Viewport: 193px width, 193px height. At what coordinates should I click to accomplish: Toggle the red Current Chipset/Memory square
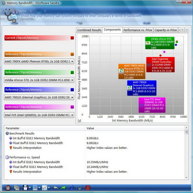(x=72, y=38)
